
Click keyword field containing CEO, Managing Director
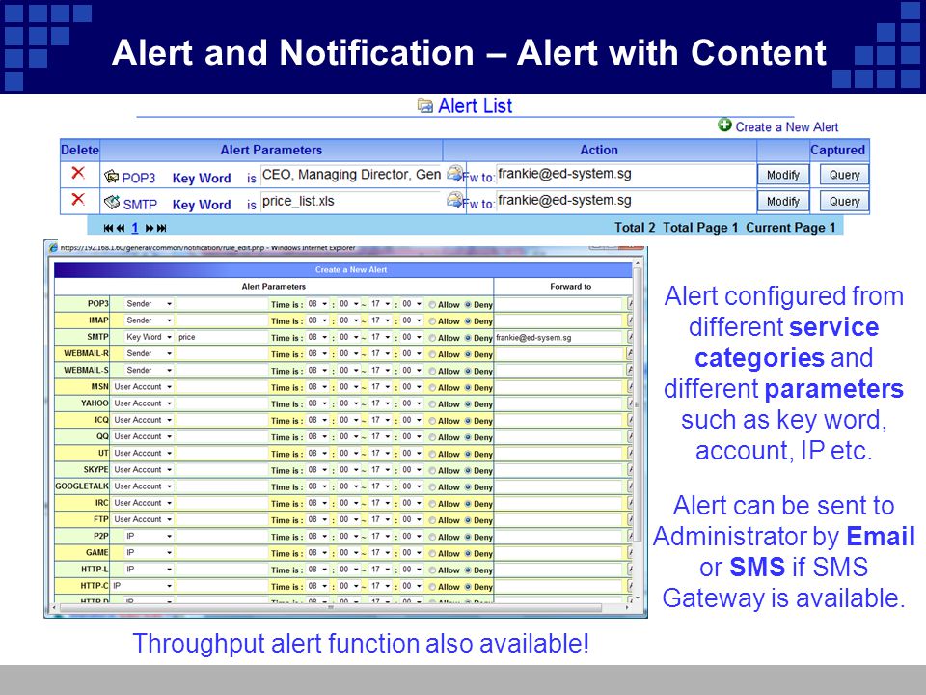coord(351,175)
